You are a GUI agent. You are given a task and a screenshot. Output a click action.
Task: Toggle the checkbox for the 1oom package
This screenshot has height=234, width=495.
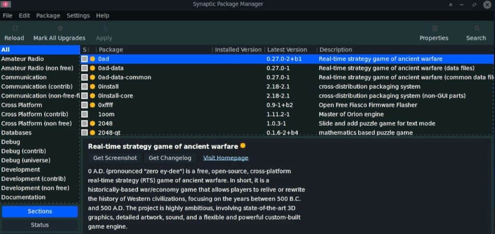pos(84,114)
